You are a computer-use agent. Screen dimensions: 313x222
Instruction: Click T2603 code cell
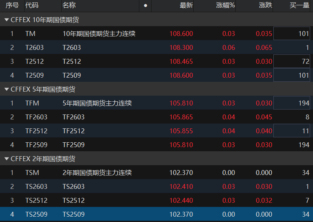pos(35,47)
